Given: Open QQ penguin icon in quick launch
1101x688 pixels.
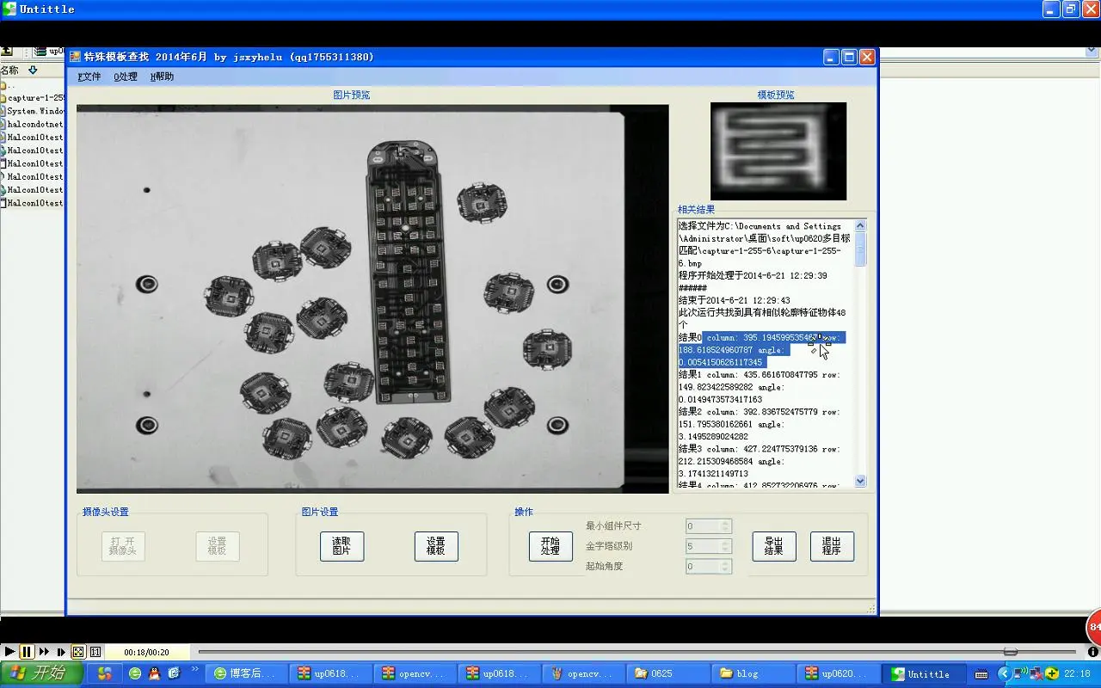Looking at the screenshot, I should coord(154,673).
